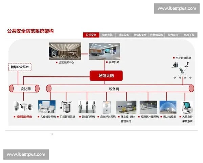Click the identity collection terminal image
The height and width of the screenshot is (163, 203).
187,108
